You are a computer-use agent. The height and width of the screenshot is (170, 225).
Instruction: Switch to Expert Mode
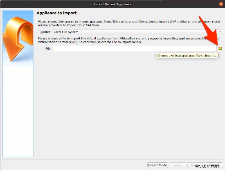(157, 165)
